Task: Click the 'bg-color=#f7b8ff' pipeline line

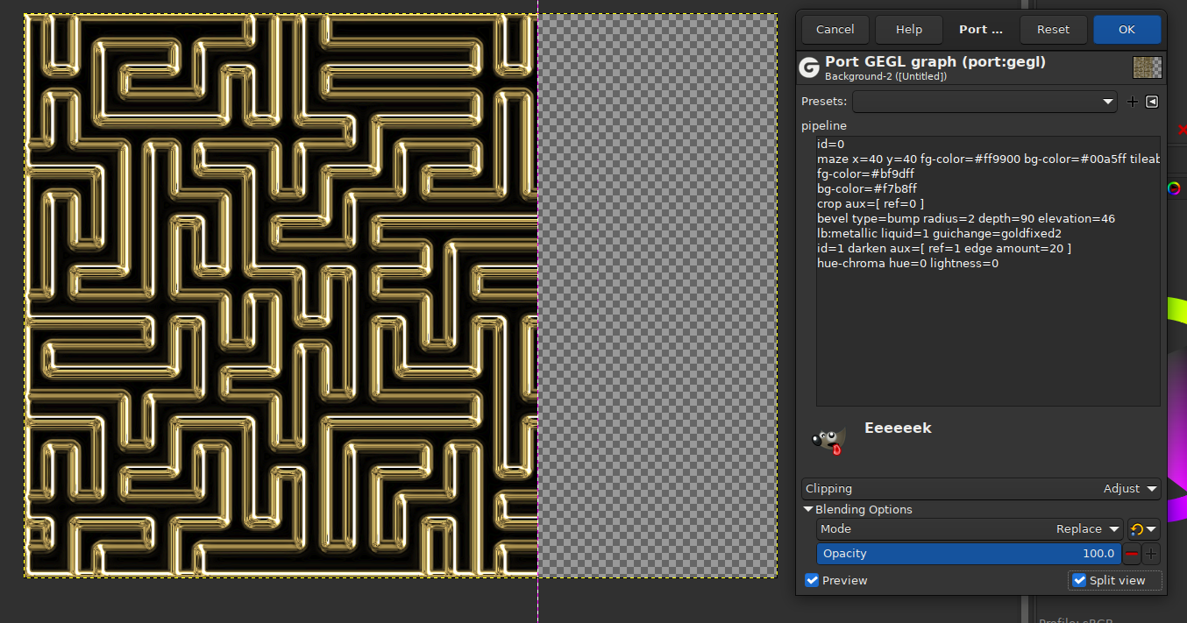Action: click(x=867, y=189)
